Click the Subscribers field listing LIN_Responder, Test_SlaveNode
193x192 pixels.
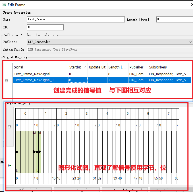click(x=110, y=50)
